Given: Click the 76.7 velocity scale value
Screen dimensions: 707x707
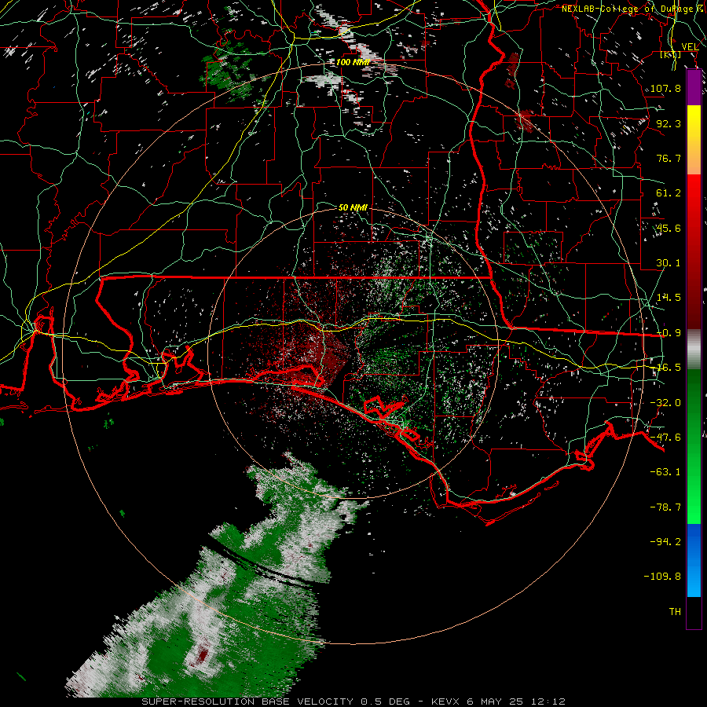Looking at the screenshot, I should pos(669,158).
